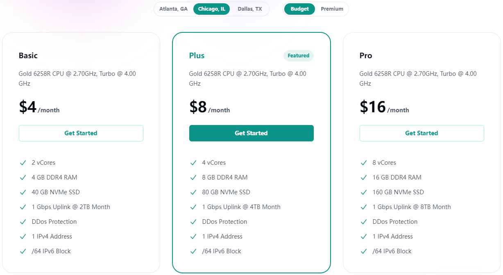Screen dimensions: 503x275
Task: Click the checkmark beside Basic 2 vCores
Action: (23, 163)
